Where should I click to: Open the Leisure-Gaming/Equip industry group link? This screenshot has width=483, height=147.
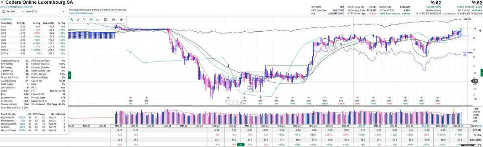pyautogui.click(x=16, y=6)
